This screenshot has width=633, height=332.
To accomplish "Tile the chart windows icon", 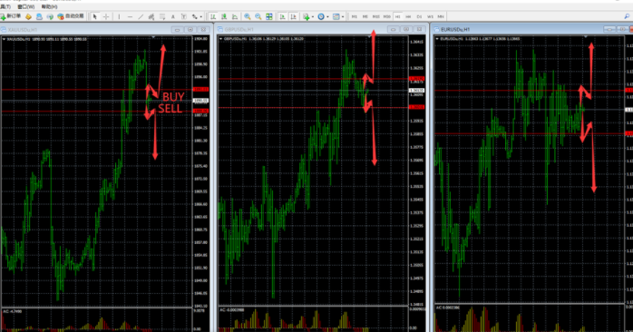I will 268,16.
